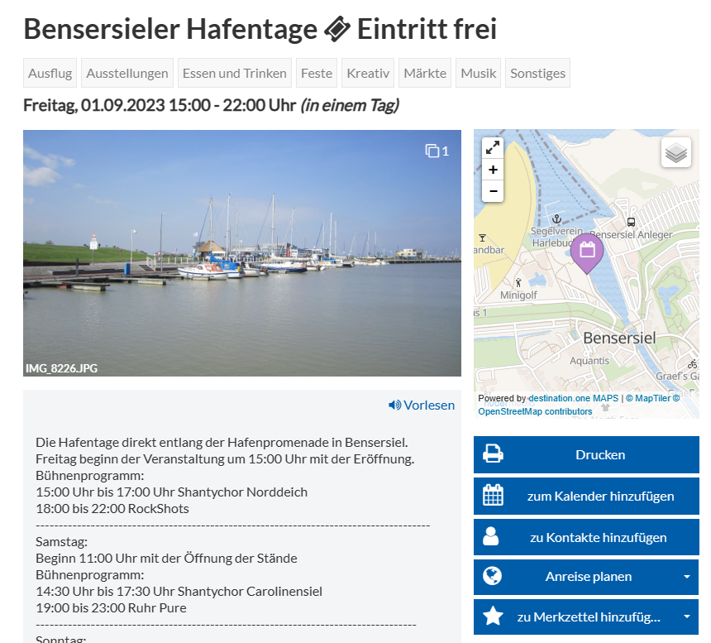The image size is (711, 643).
Task: Zoom out on the map
Action: (492, 191)
